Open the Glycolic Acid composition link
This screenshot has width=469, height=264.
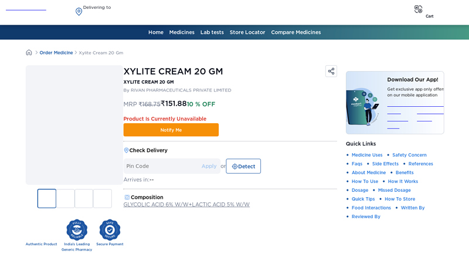(x=186, y=204)
